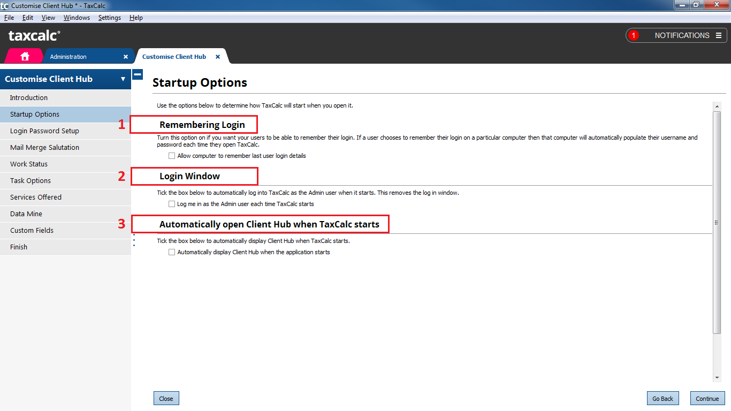The height and width of the screenshot is (411, 731).
Task: Click the Startup Options title
Action: [x=200, y=82]
